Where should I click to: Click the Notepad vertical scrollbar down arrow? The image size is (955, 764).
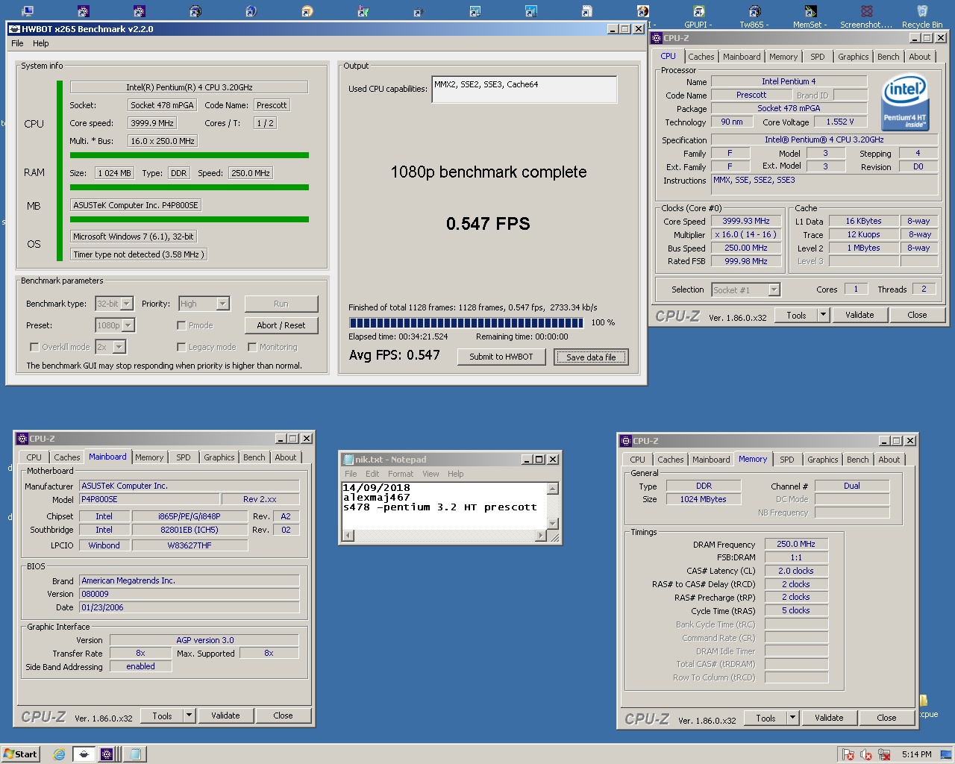(553, 524)
